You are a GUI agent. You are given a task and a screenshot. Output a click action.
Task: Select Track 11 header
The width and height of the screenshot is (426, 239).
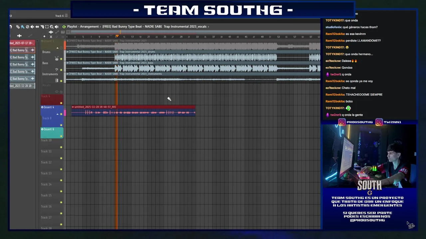click(x=52, y=154)
